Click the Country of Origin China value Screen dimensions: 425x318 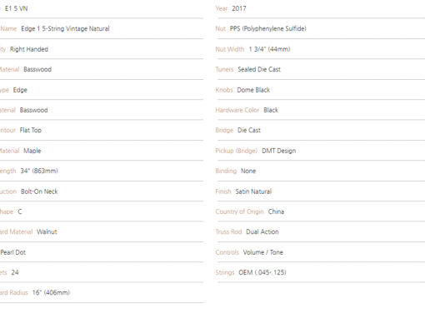point(276,211)
